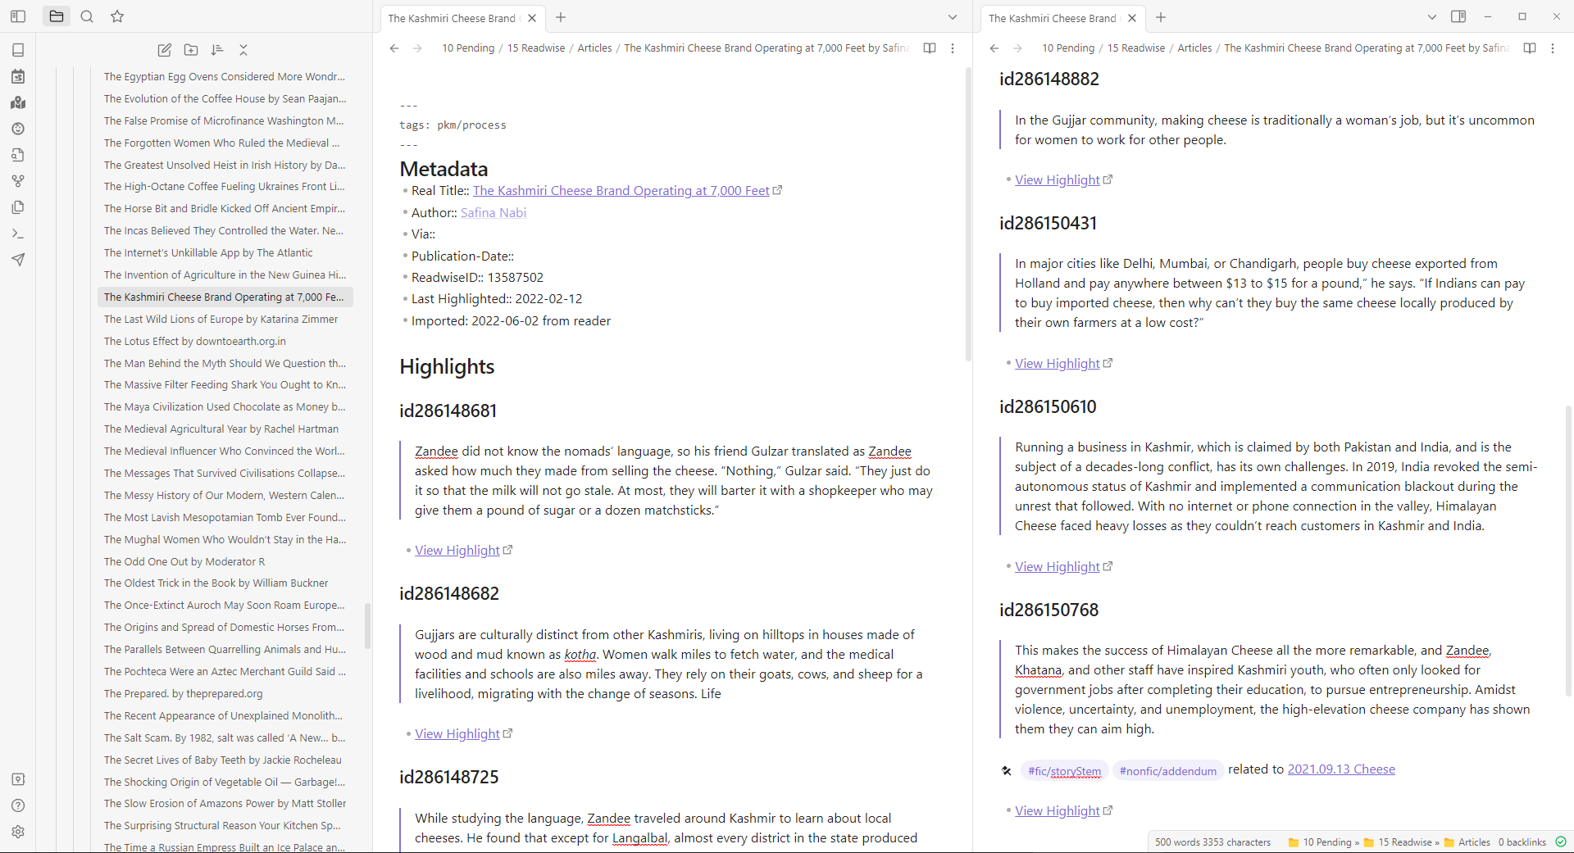Click '0 backlinks' in status bar
This screenshot has height=853, width=1574.
1522,842
